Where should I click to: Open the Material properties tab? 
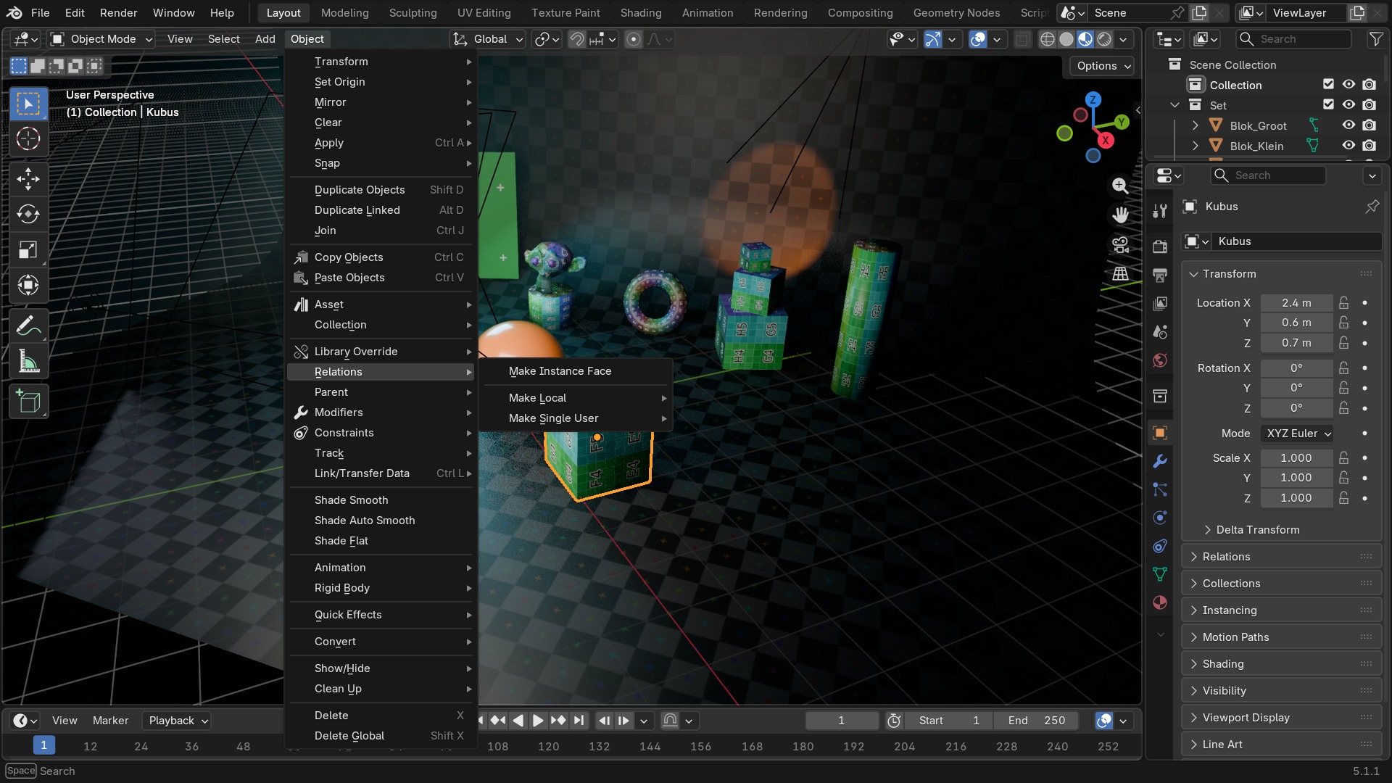click(x=1160, y=602)
